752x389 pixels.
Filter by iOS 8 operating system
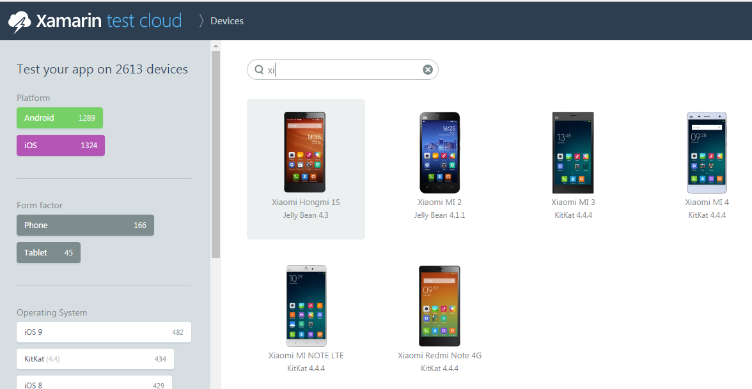point(94,384)
